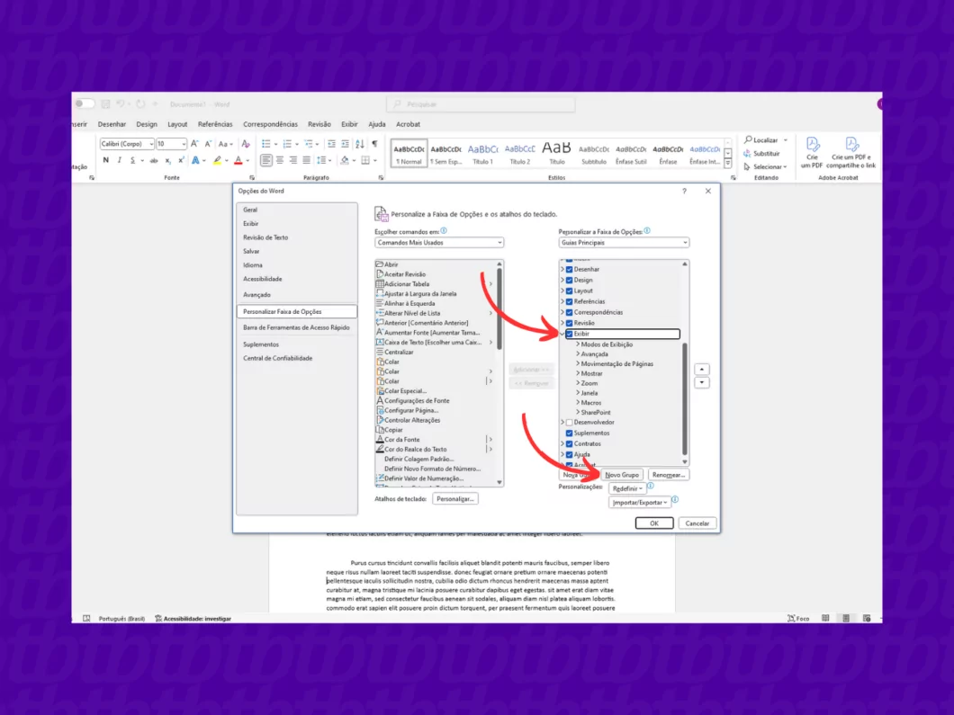Viewport: 954px width, 715px height.
Task: Open line spacing options
Action: pyautogui.click(x=321, y=160)
